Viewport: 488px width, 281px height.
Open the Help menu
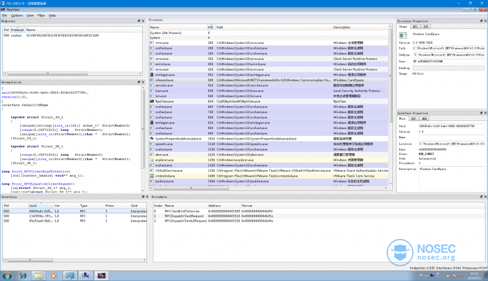click(x=53, y=15)
